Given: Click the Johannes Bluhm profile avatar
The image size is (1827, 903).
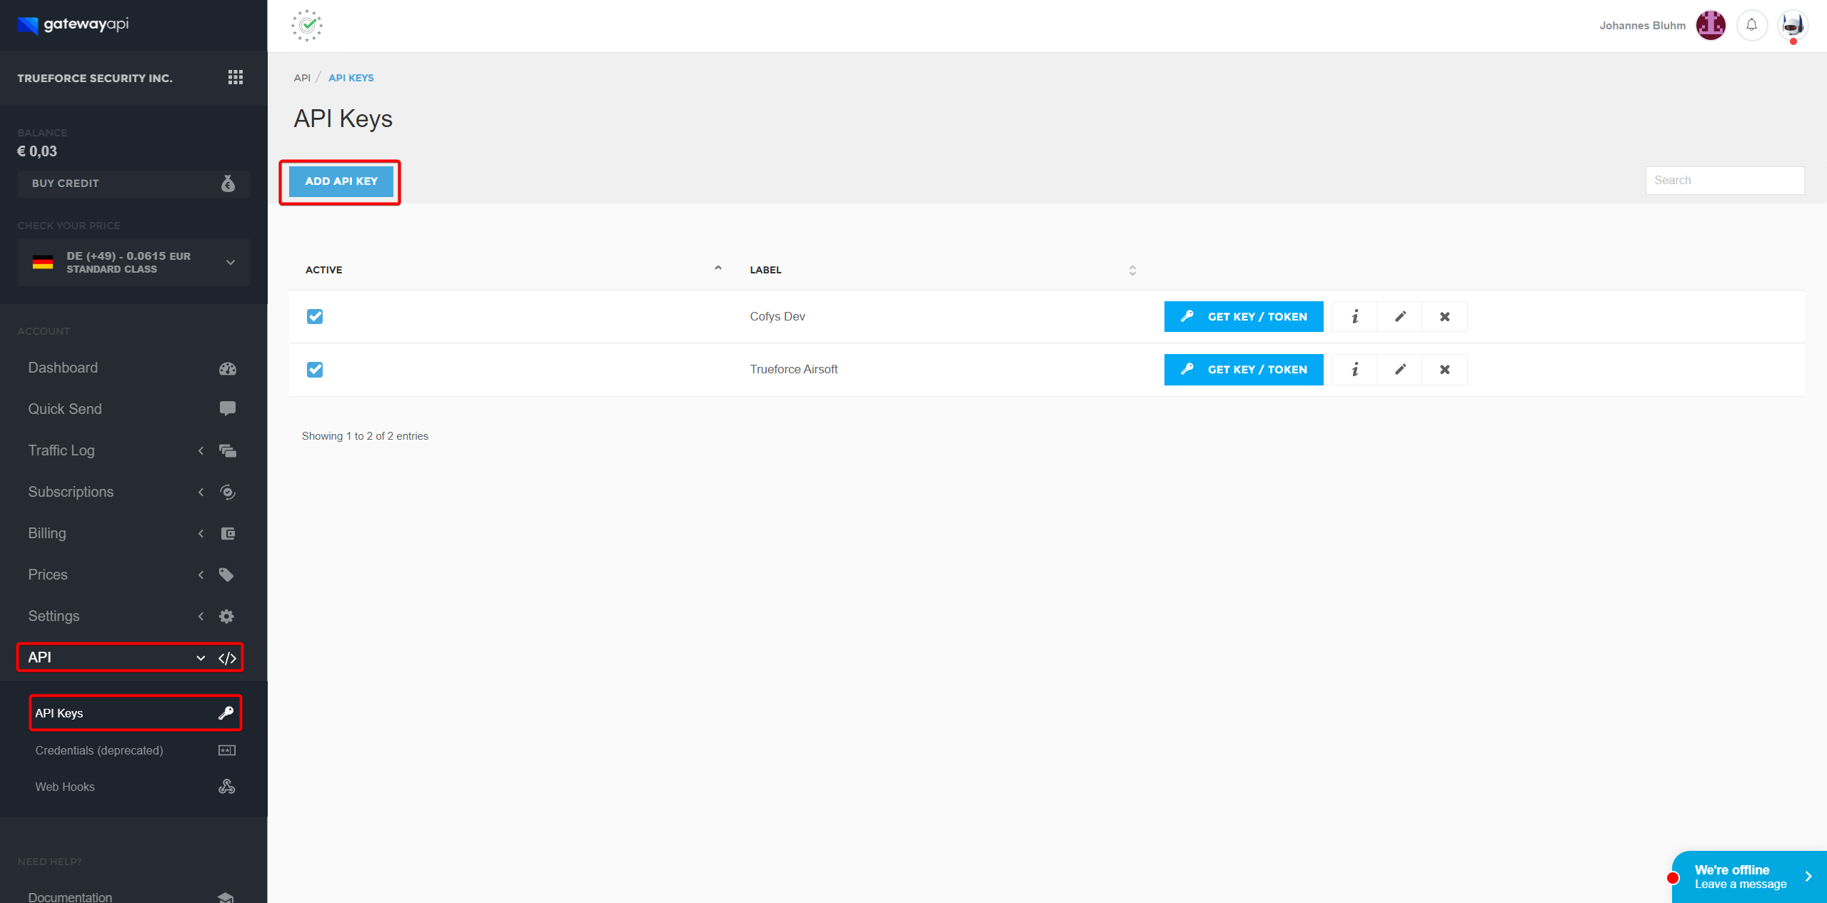Looking at the screenshot, I should [x=1710, y=26].
